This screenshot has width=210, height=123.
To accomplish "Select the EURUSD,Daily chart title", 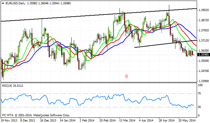I will pos(15,3).
